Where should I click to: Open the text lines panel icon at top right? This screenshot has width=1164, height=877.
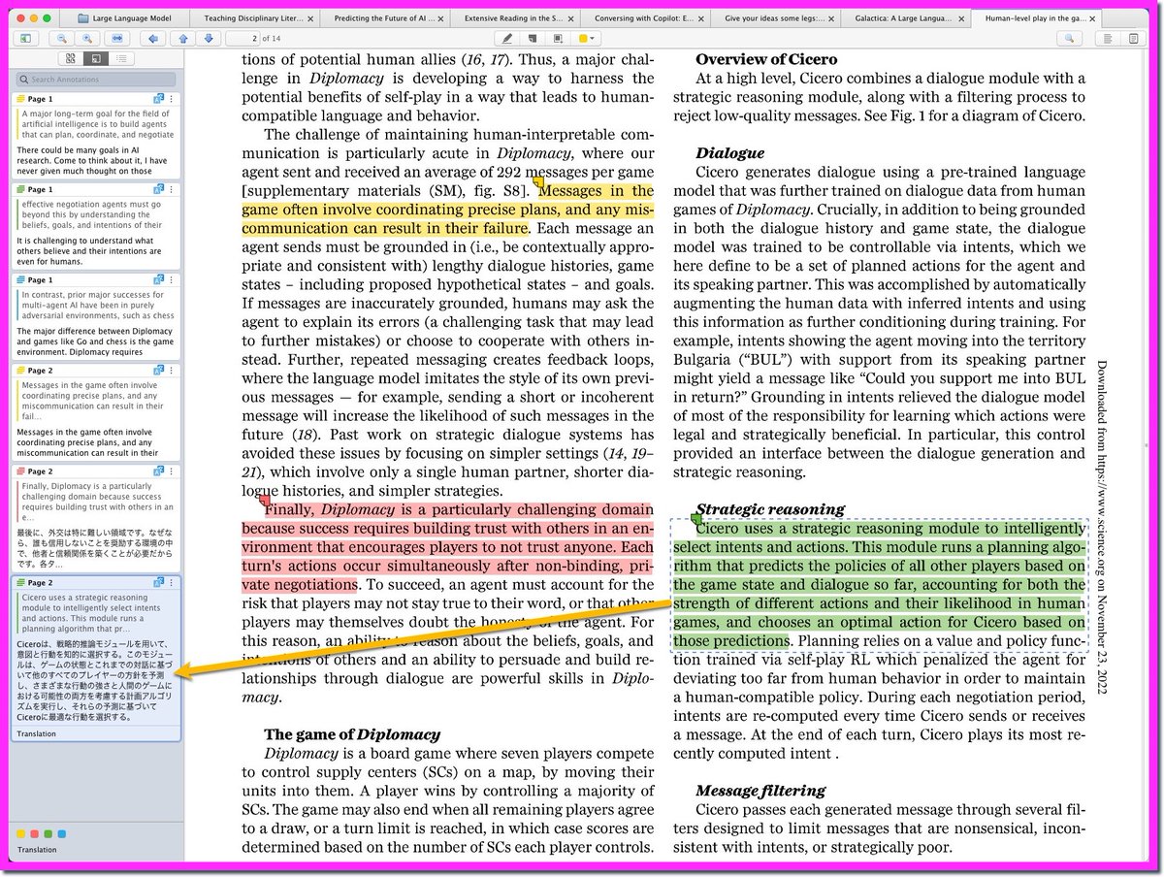click(1107, 38)
